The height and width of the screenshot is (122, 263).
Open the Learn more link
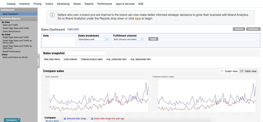click(73, 29)
